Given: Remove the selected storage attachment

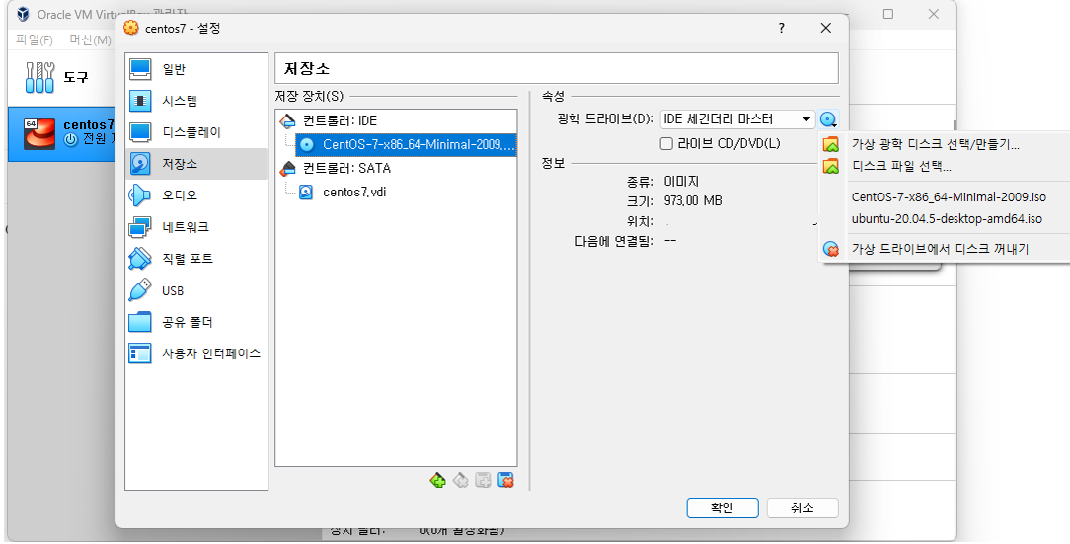Looking at the screenshot, I should tap(505, 481).
